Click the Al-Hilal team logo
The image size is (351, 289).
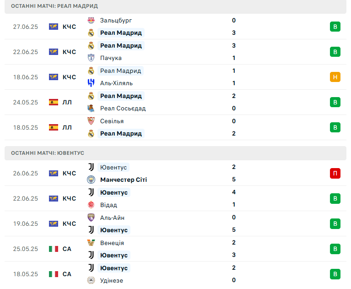tap(91, 83)
